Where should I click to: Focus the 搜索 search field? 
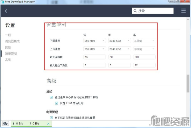152,11
